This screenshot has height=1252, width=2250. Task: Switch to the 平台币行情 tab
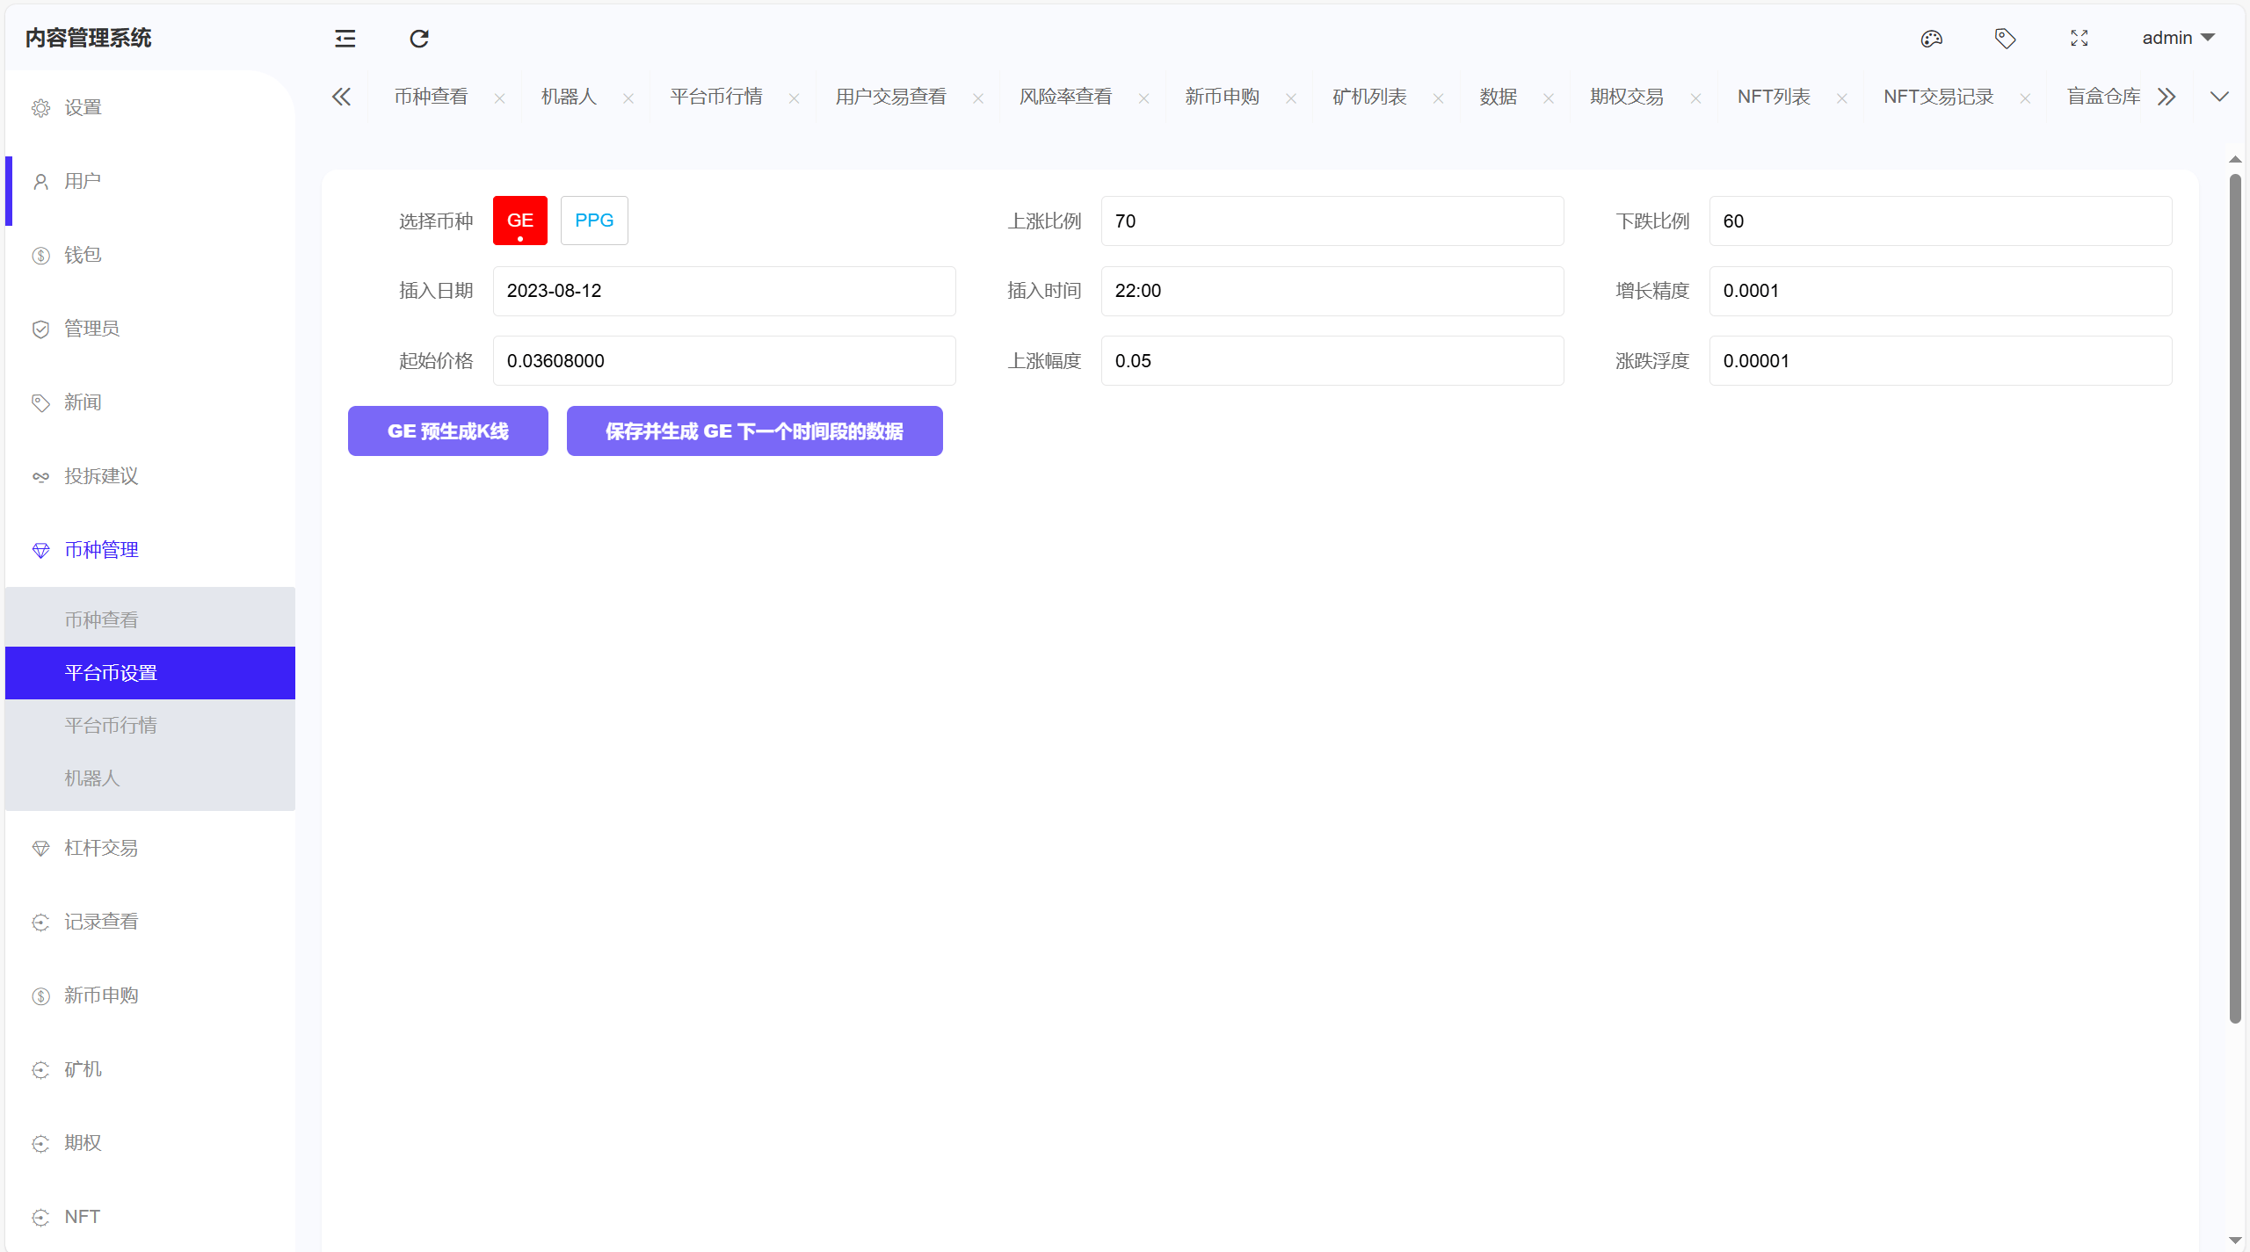click(715, 97)
